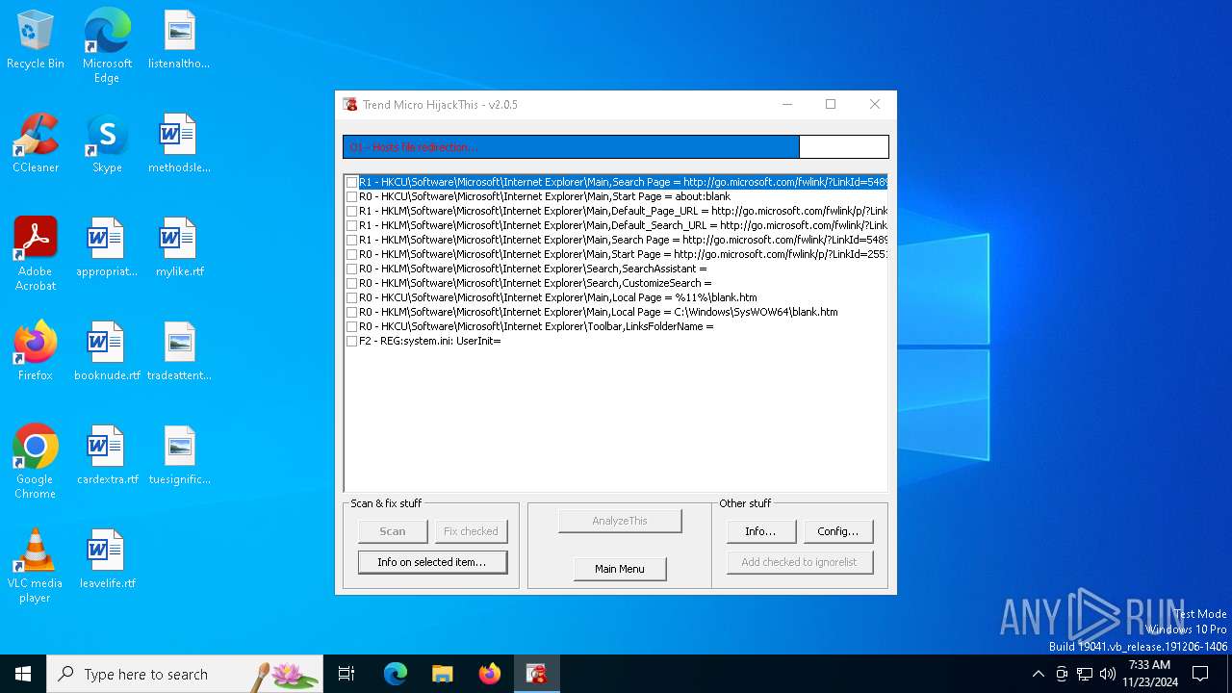Open network status tray icon

(1085, 674)
